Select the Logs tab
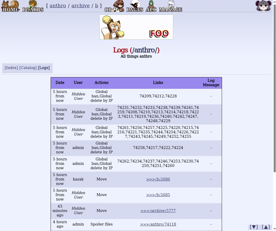Image resolution: width=276 pixels, height=231 pixels. click(x=44, y=68)
